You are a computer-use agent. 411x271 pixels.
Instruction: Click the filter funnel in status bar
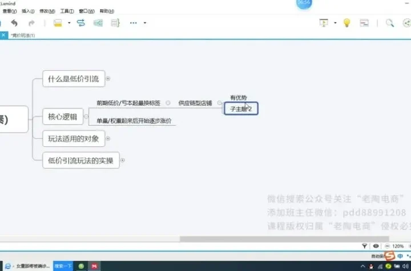(x=365, y=245)
